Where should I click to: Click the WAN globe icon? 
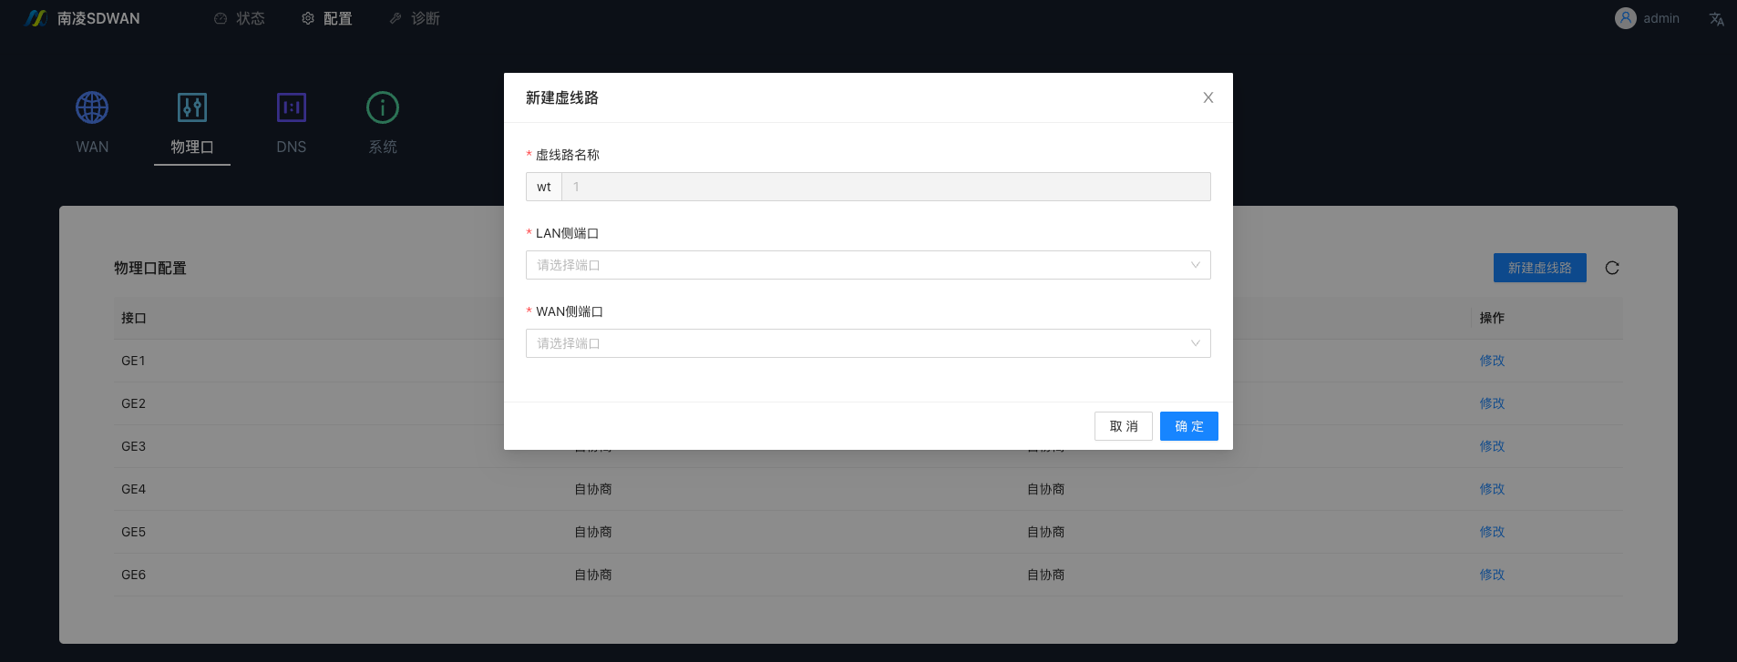coord(92,107)
